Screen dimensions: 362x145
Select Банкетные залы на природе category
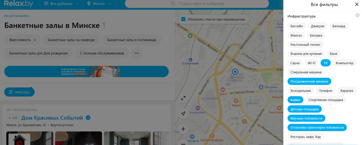(x=71, y=40)
